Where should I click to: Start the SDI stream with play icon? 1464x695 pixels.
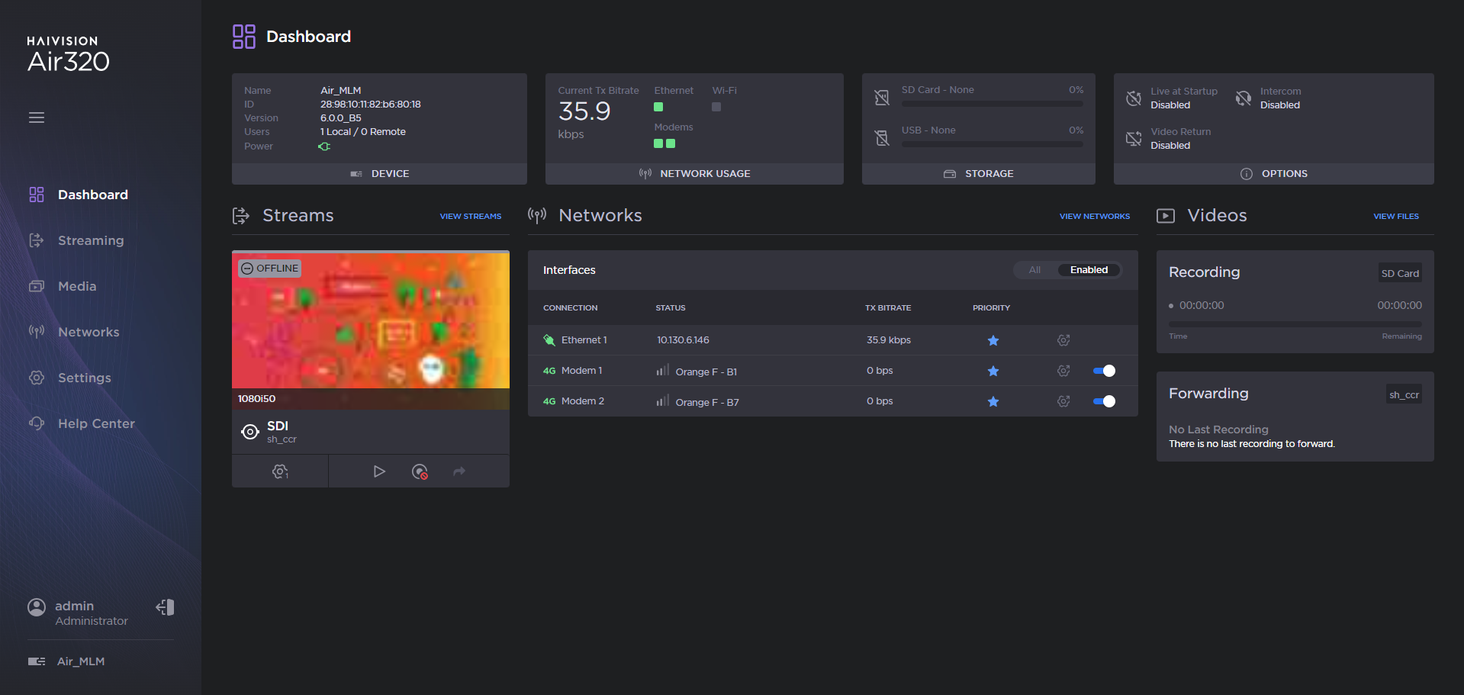pyautogui.click(x=379, y=471)
